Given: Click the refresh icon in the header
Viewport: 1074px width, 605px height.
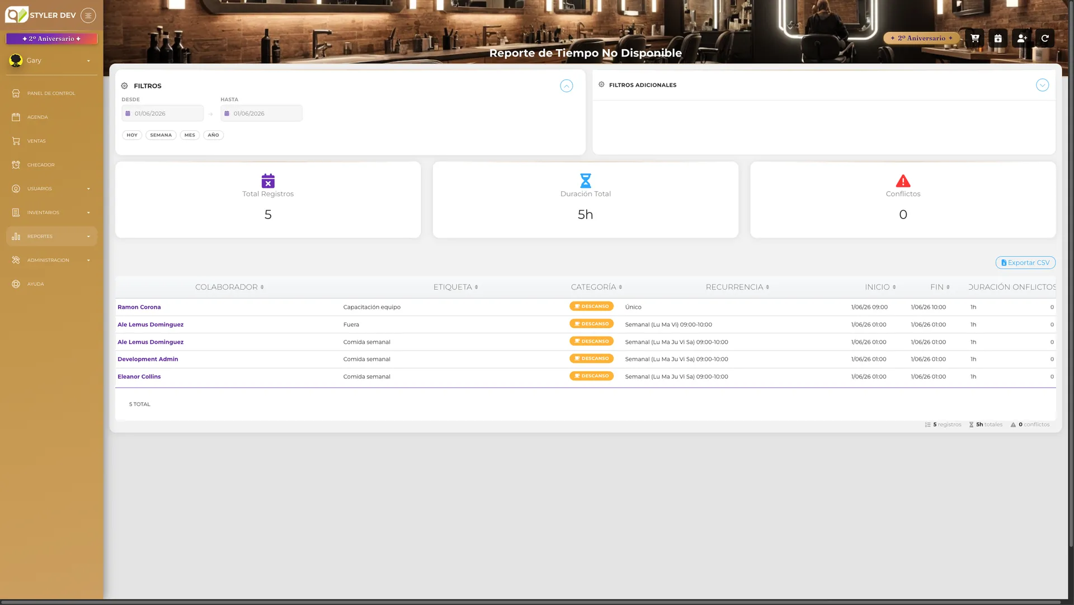Looking at the screenshot, I should [x=1045, y=38].
